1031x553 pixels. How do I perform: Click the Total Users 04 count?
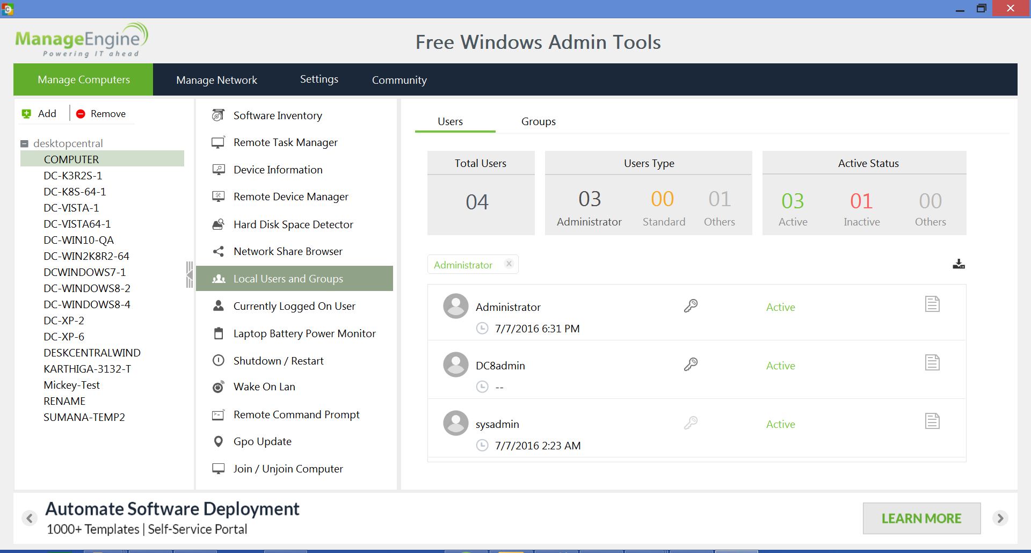coord(477,202)
